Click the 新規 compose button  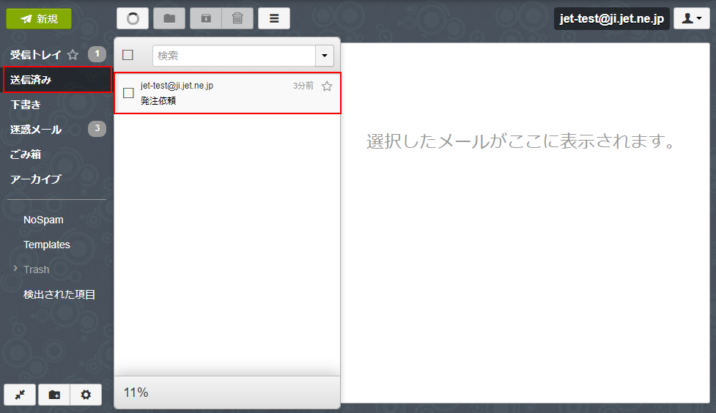(x=39, y=19)
